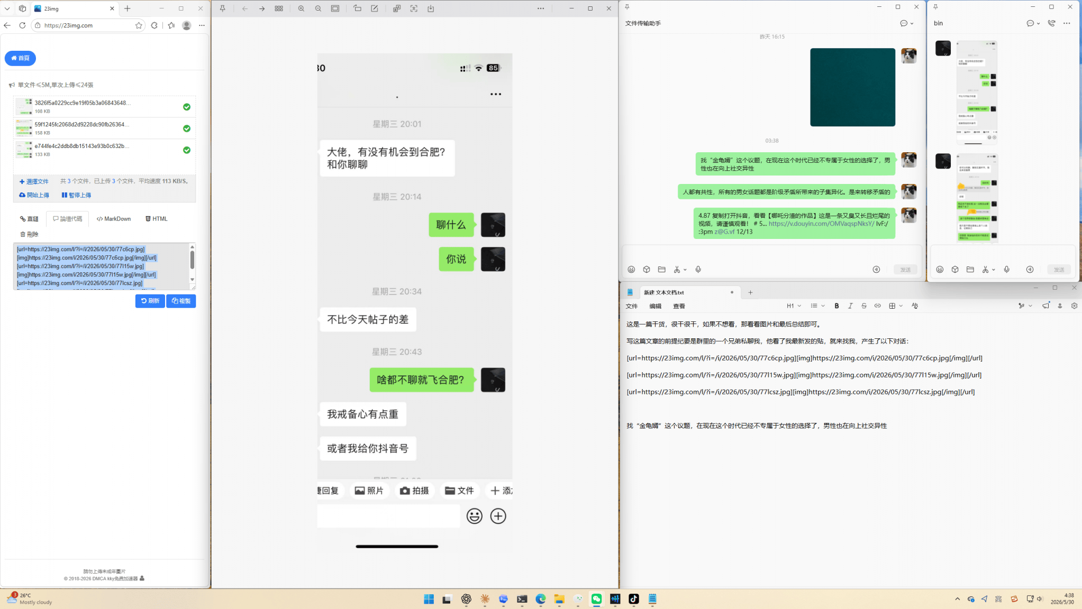
Task: Open emoji picker in 文件传输助手 chat
Action: pyautogui.click(x=631, y=270)
